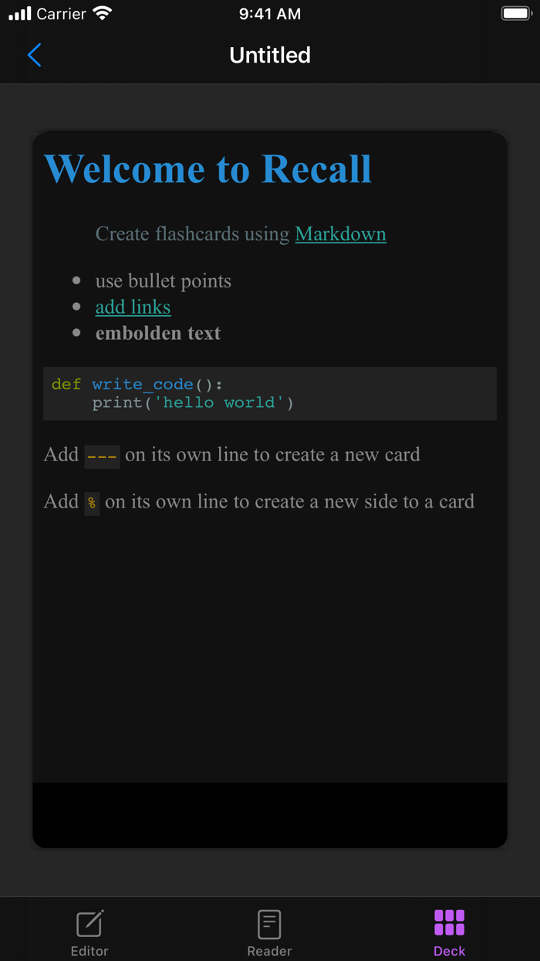
Task: Tap the blue back arrow
Action: pyautogui.click(x=34, y=55)
